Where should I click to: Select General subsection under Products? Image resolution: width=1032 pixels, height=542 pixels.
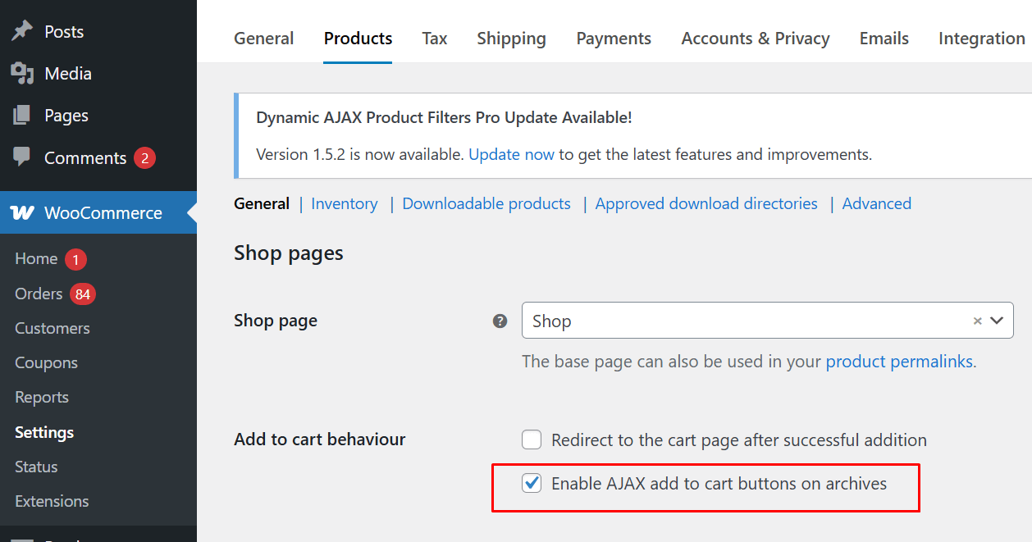click(x=262, y=204)
